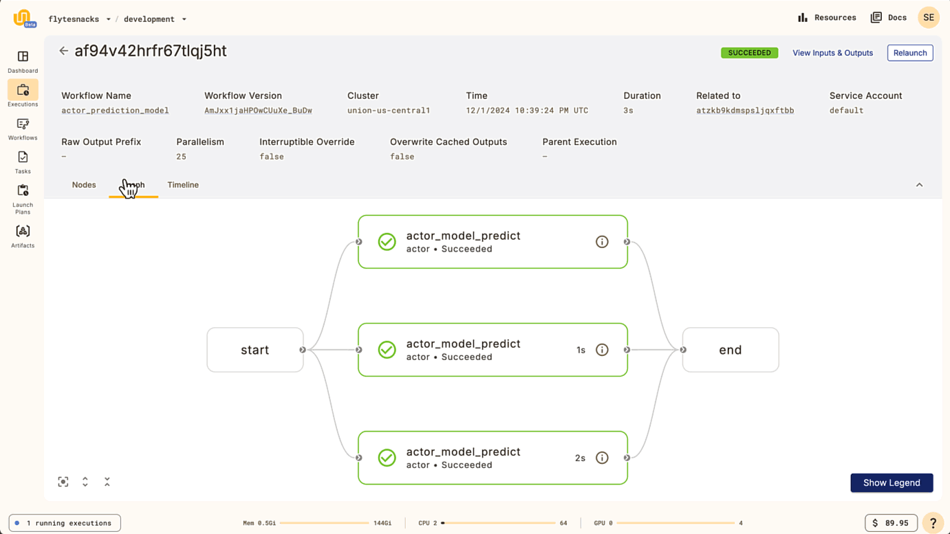The width and height of the screenshot is (950, 534).
Task: Switch to the Timeline tab
Action: point(182,185)
